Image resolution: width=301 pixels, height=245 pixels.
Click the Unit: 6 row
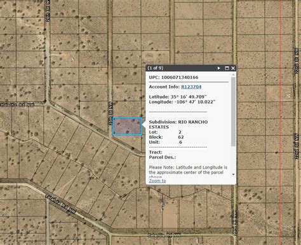tap(165, 142)
